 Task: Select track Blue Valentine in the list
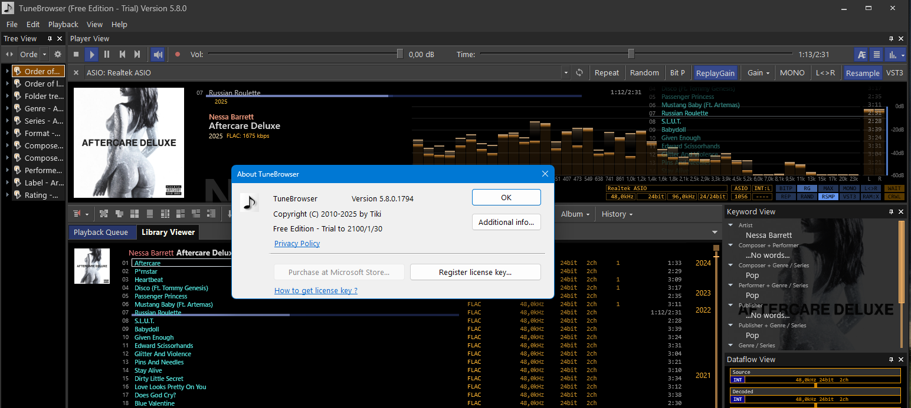pos(155,403)
